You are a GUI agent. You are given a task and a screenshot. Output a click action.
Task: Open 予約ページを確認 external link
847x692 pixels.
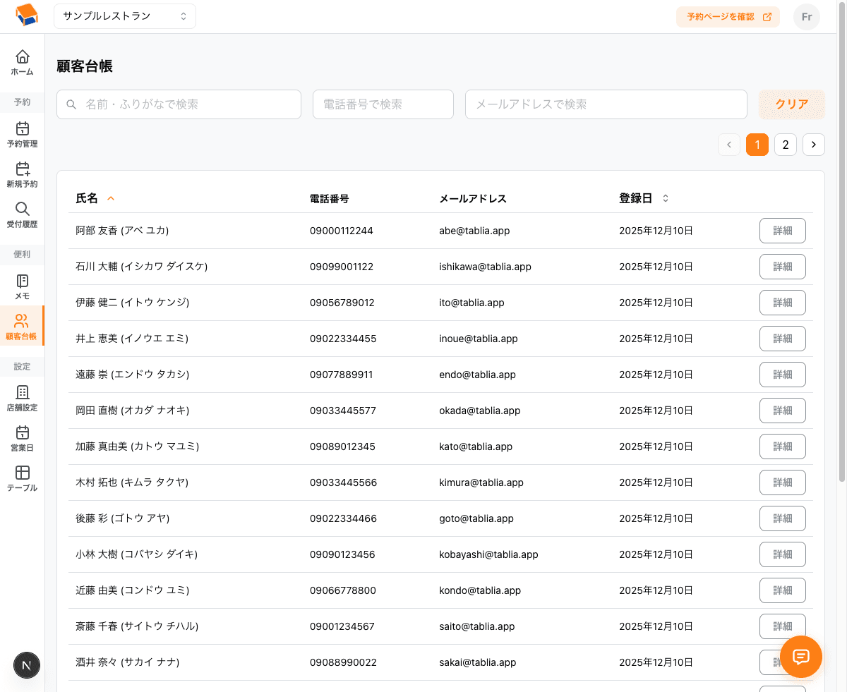tap(728, 17)
